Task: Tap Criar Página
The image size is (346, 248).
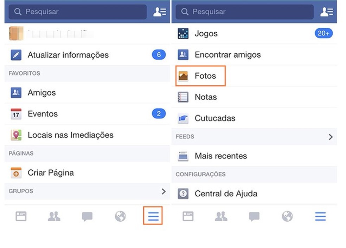Action: click(51, 173)
